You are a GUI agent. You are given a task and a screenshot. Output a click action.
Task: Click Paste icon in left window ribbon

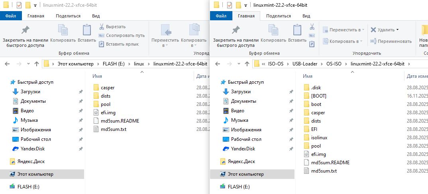click(86, 33)
